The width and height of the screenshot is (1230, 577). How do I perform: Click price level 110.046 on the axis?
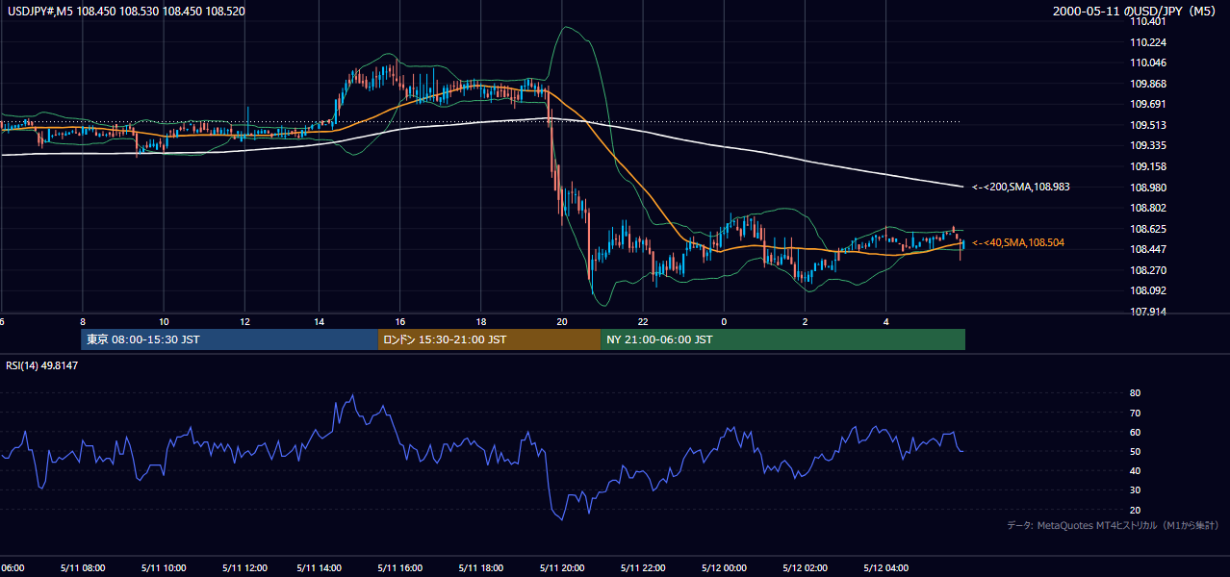1146,63
